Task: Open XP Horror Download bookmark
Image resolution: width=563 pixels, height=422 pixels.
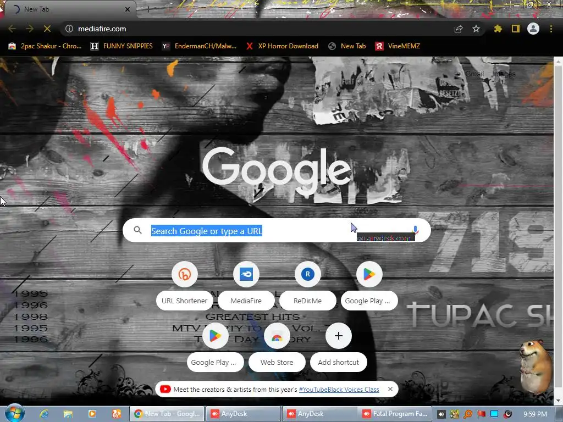Action: tap(283, 46)
